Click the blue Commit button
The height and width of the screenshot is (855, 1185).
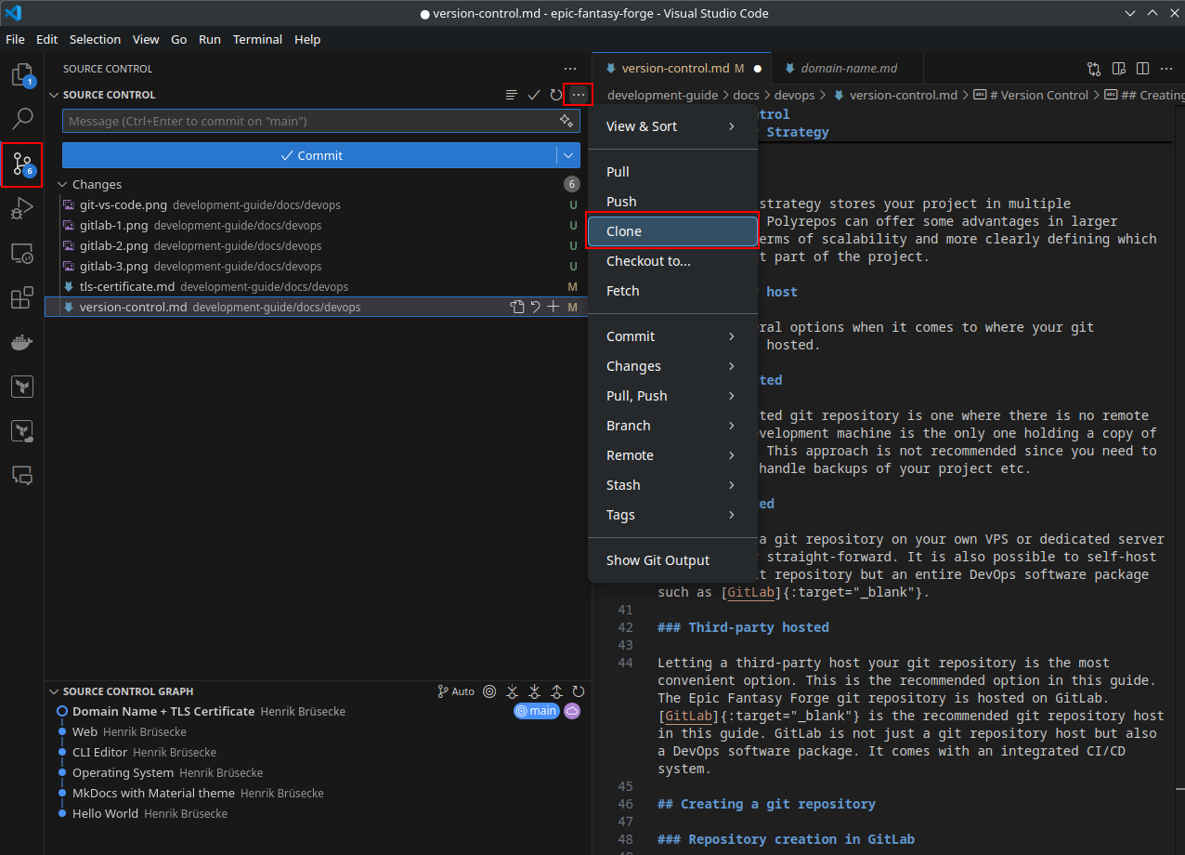click(310, 155)
